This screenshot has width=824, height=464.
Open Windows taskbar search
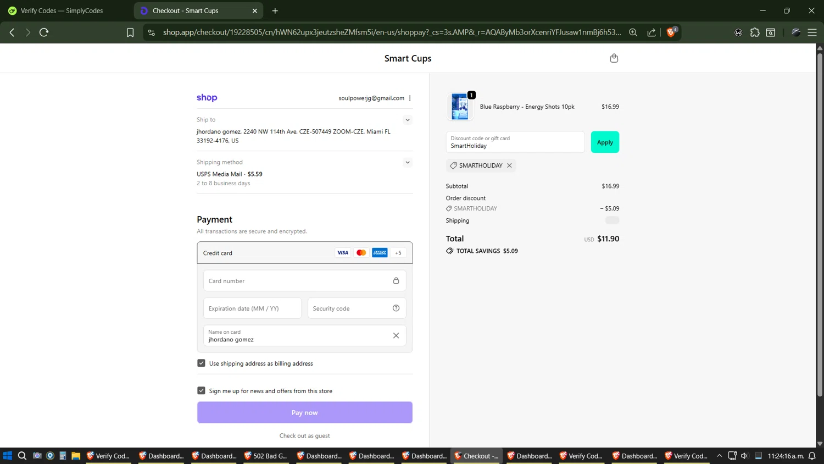coord(22,456)
